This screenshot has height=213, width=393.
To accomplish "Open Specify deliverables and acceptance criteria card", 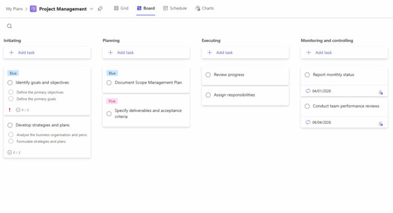I will click(x=146, y=110).
